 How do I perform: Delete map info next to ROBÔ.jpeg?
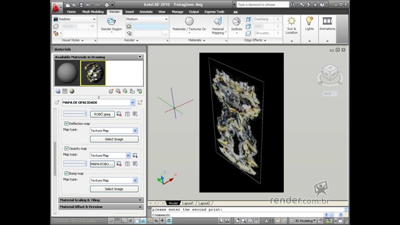[x=119, y=114]
